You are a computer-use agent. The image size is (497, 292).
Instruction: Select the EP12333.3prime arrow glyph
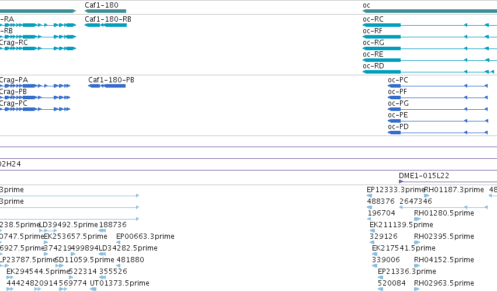click(x=369, y=196)
